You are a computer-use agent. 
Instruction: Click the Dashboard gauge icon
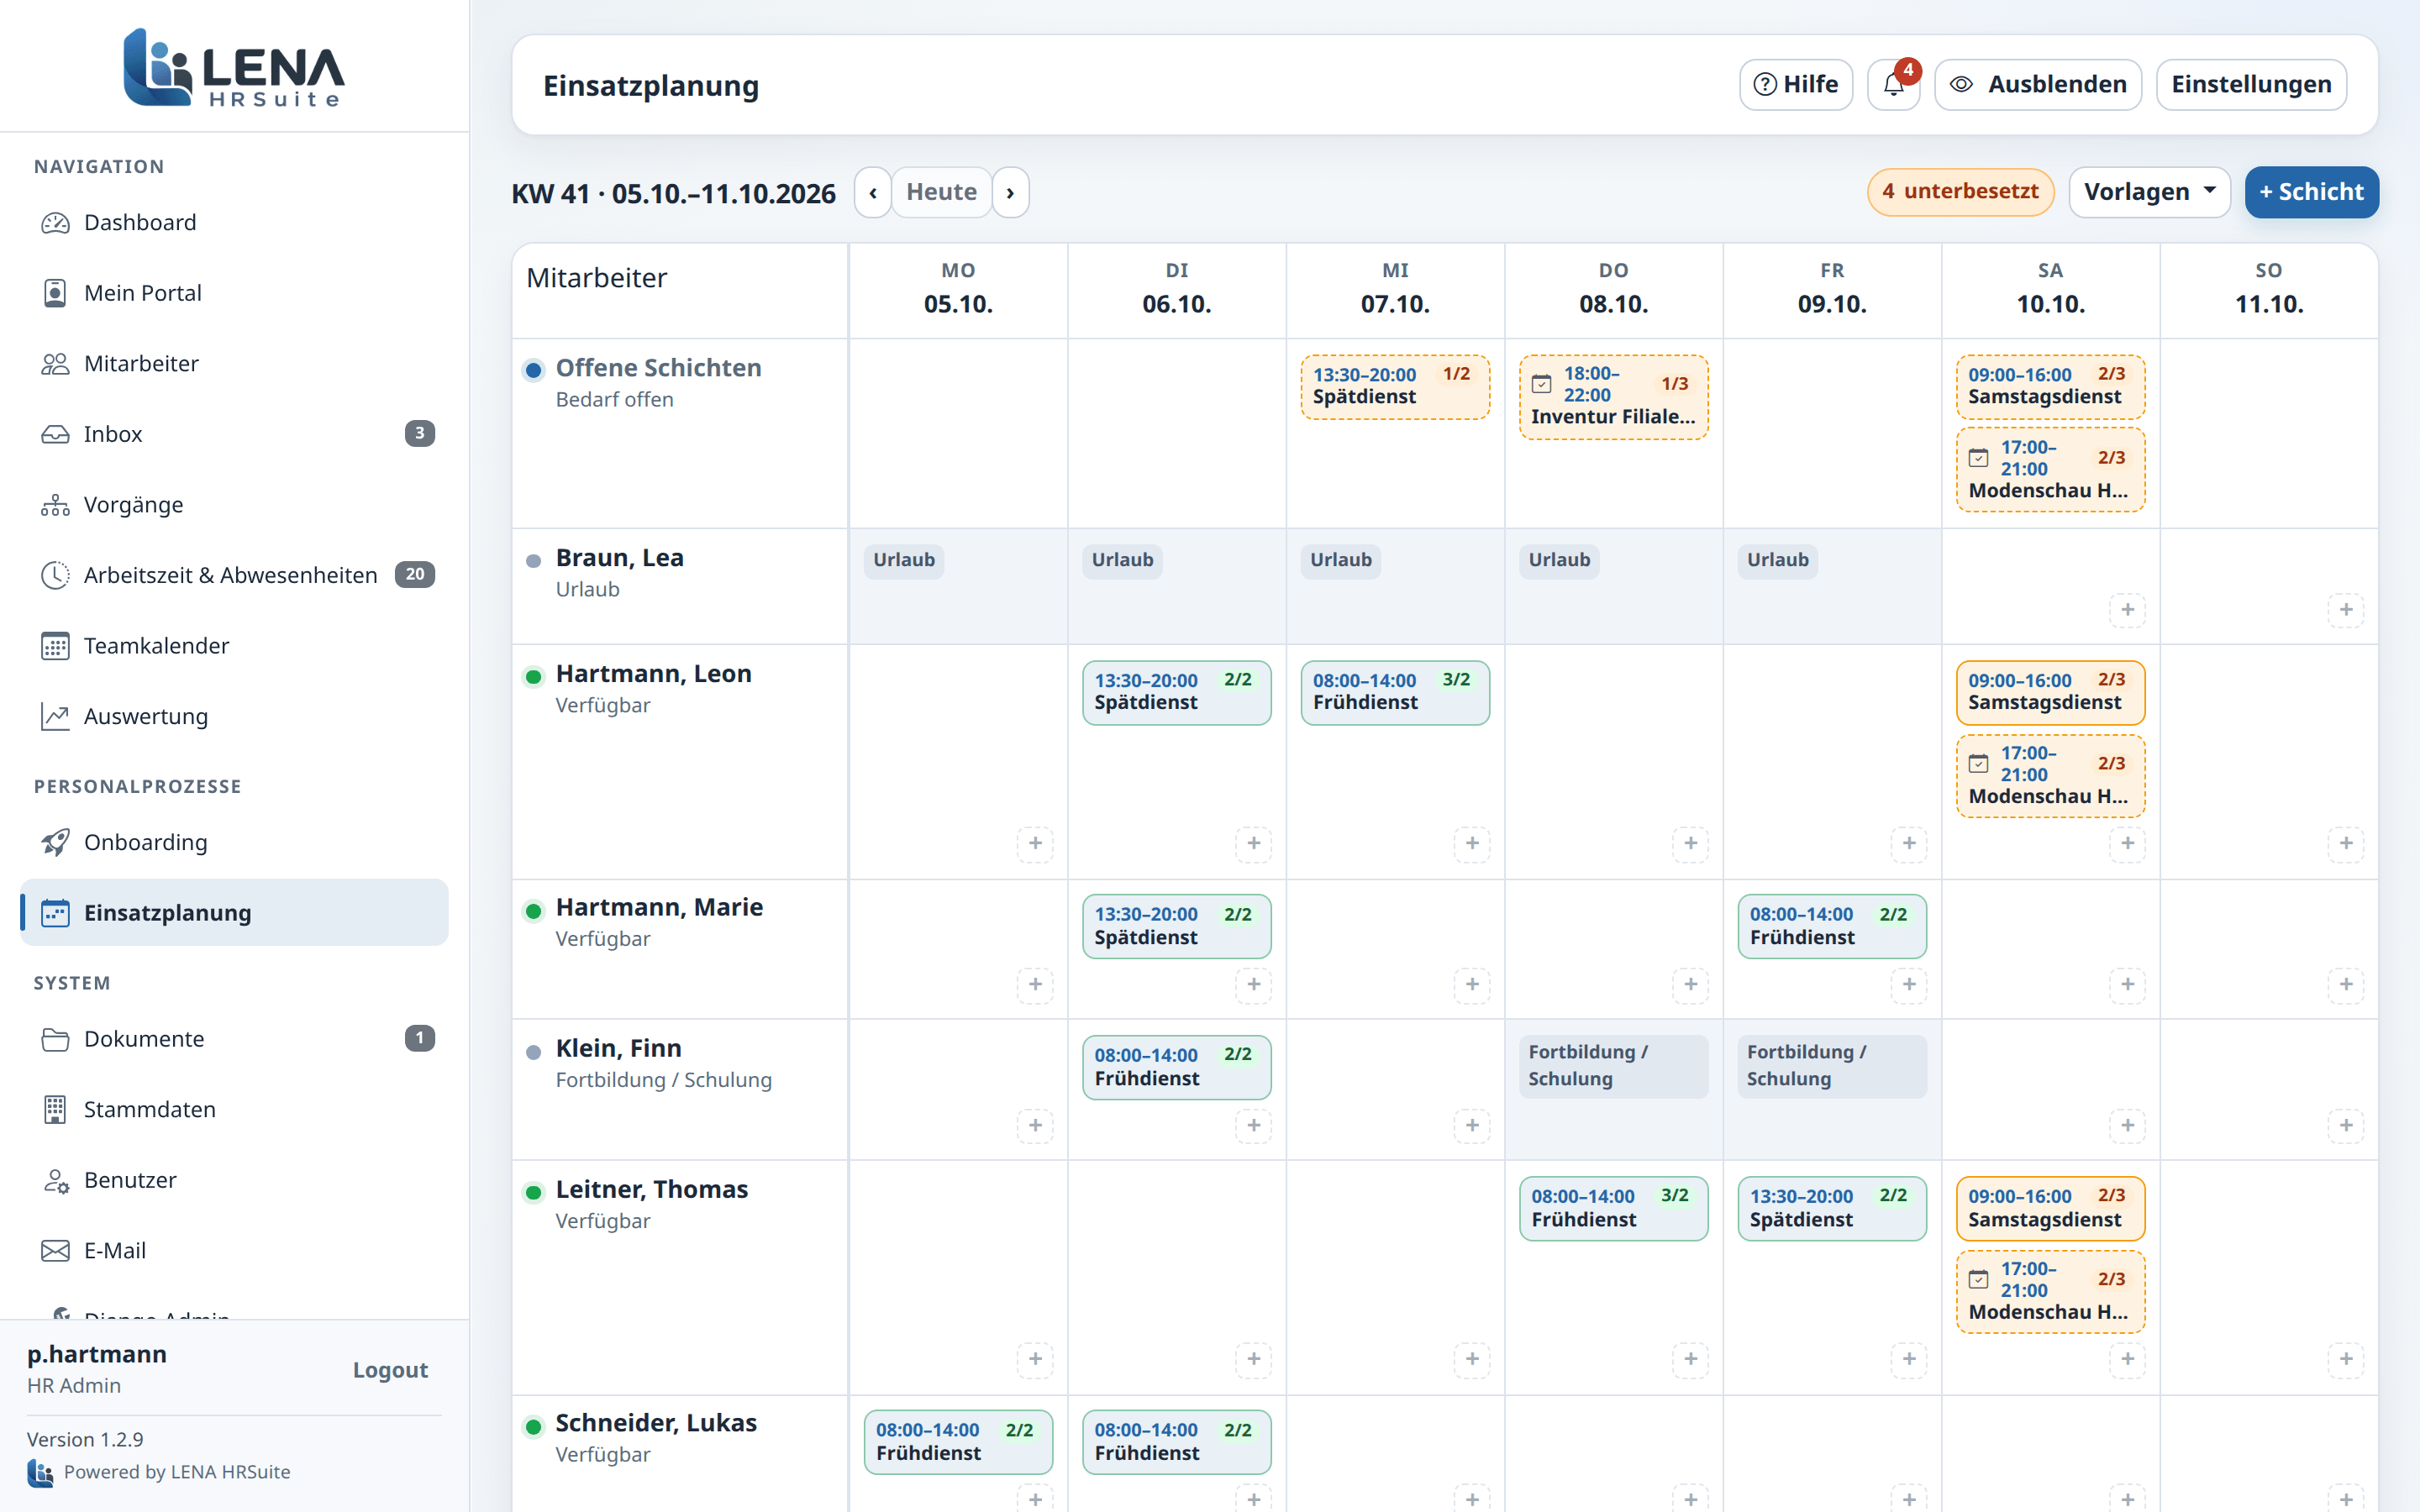click(55, 222)
